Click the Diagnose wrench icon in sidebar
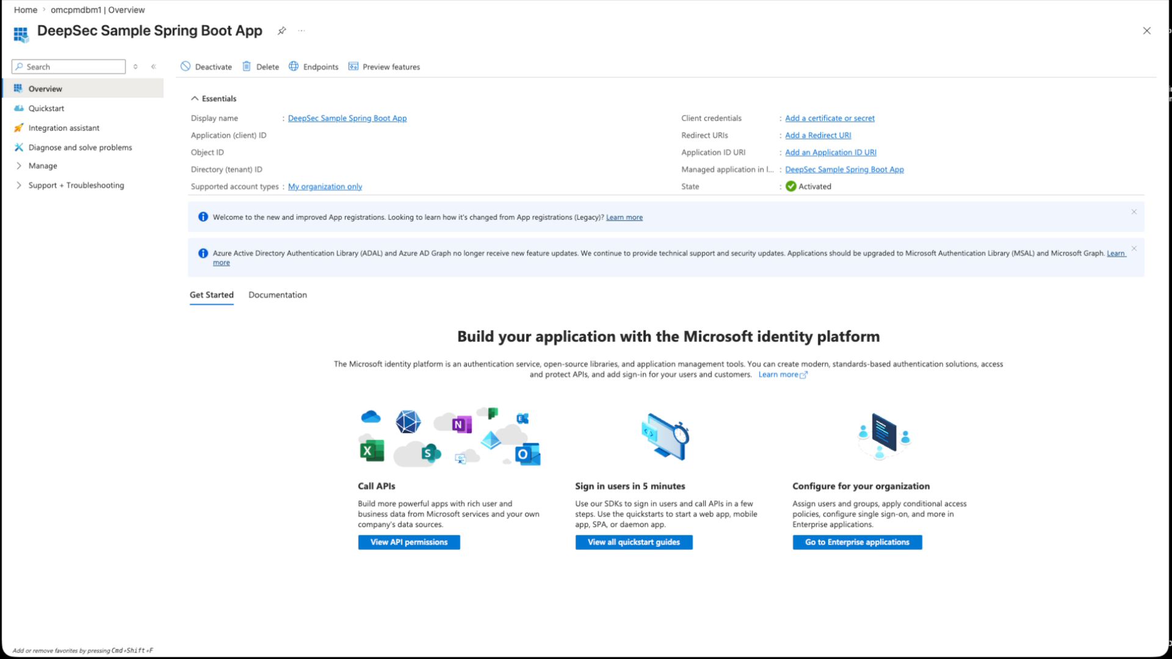Image resolution: width=1172 pixels, height=659 pixels. click(18, 147)
